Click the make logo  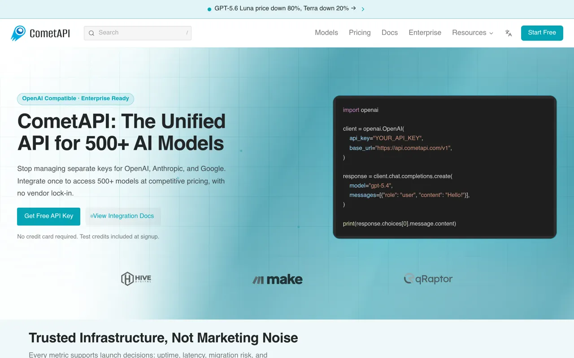(277, 280)
